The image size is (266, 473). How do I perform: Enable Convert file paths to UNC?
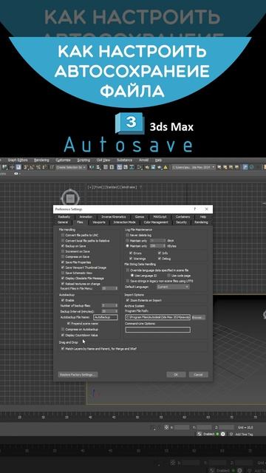(x=63, y=235)
